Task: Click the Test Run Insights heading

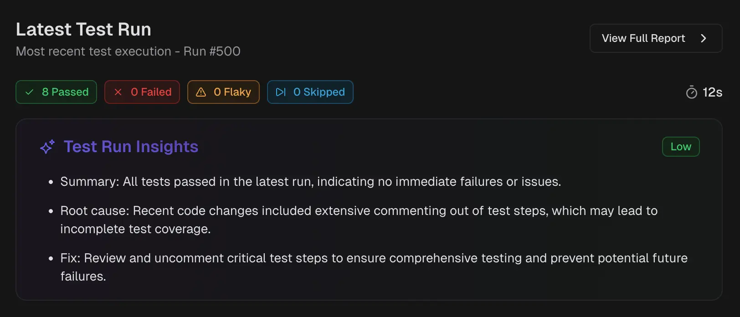Action: 131,147
